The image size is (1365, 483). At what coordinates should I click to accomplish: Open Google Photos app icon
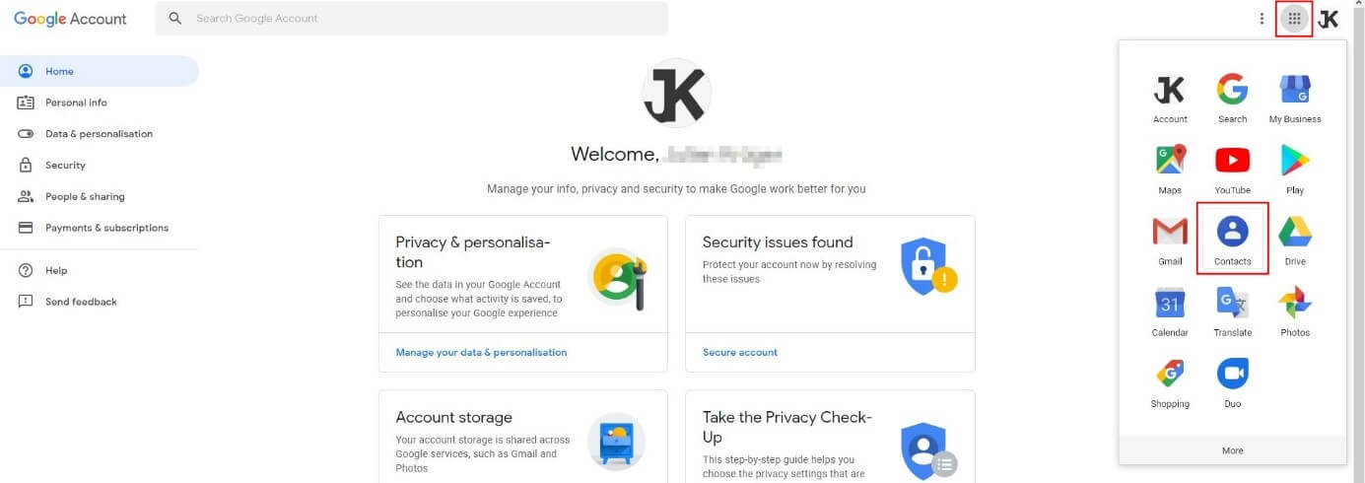pyautogui.click(x=1294, y=308)
